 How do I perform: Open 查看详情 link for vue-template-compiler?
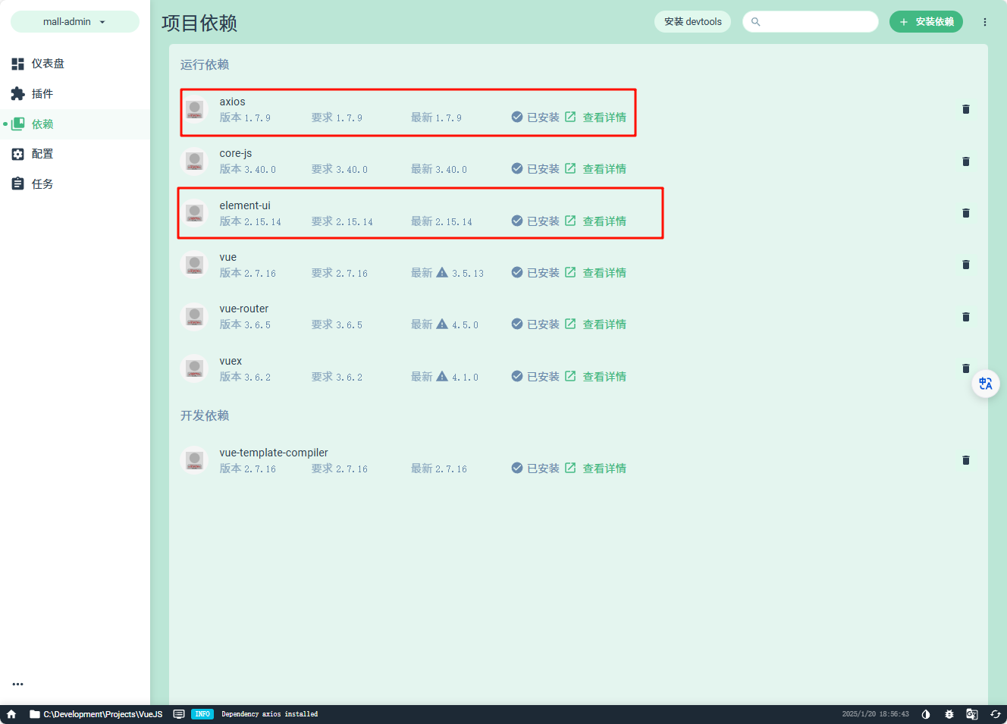point(596,469)
